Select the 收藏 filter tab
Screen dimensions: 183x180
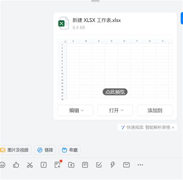click(x=69, y=150)
